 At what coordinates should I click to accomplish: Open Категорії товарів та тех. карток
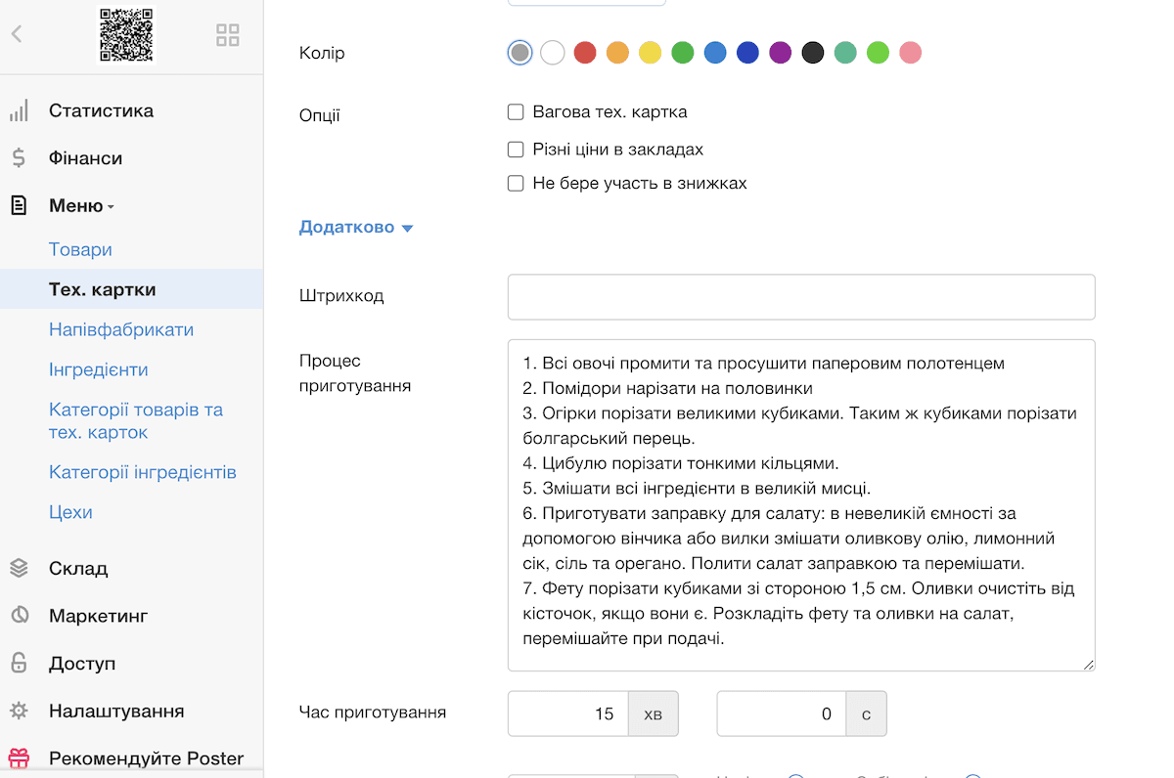(136, 420)
